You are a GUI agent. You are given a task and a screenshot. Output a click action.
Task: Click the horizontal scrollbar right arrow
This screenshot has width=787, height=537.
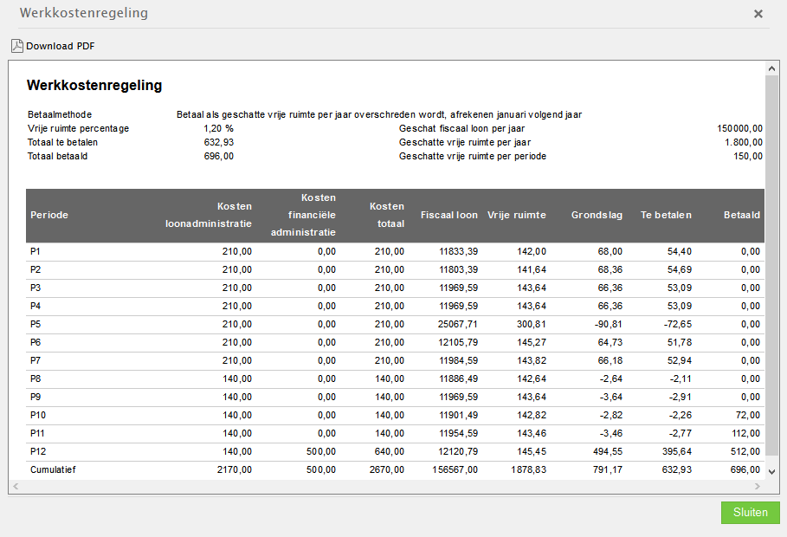tap(758, 486)
